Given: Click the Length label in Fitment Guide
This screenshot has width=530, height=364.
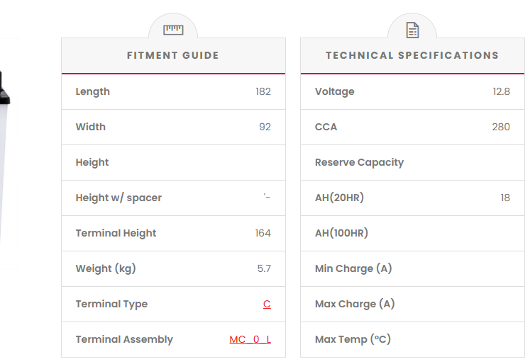Looking at the screenshot, I should click(x=93, y=91).
